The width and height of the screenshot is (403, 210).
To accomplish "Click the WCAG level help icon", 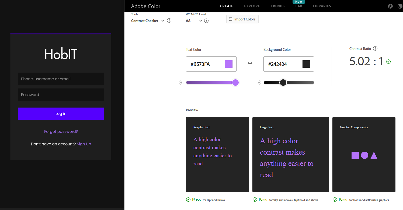I will pyautogui.click(x=206, y=20).
